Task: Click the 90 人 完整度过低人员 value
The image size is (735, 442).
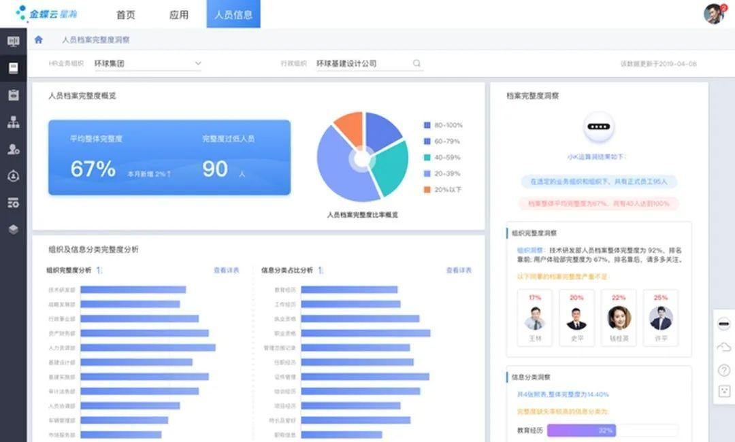Action: (215, 169)
